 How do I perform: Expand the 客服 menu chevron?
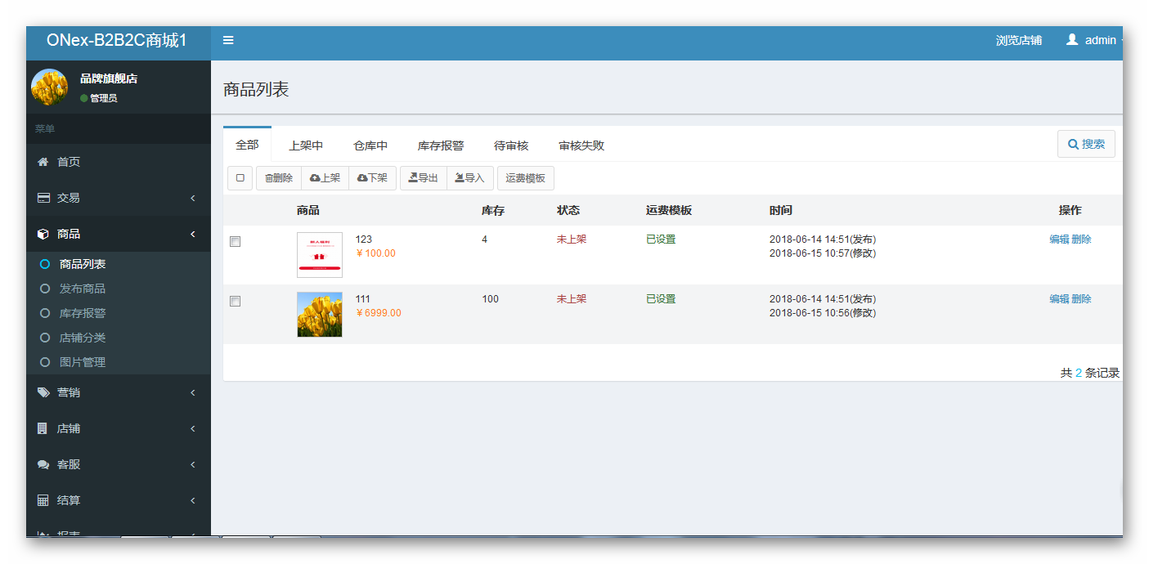pyautogui.click(x=193, y=464)
